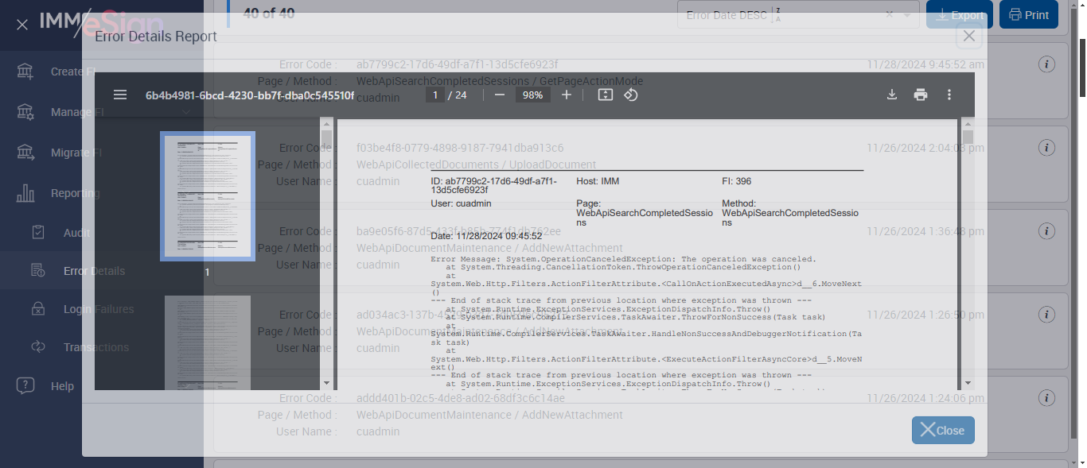Edit the 98% zoom level field

[x=533, y=95]
